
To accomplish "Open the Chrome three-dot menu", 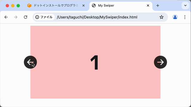I will point(185,17).
